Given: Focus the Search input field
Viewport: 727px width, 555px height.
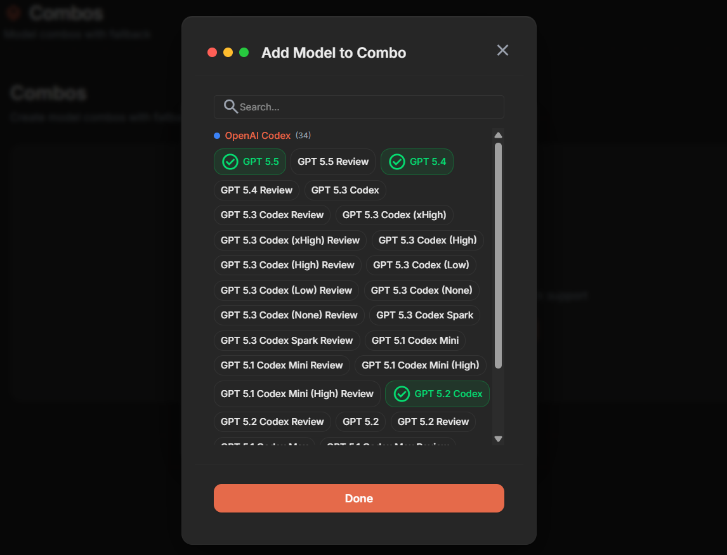Looking at the screenshot, I should click(x=359, y=107).
